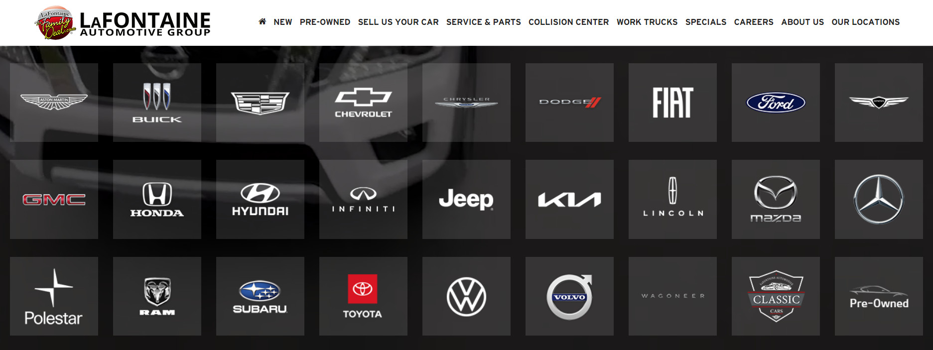Open the Chevrolet brand tile
Image resolution: width=933 pixels, height=350 pixels.
(363, 103)
